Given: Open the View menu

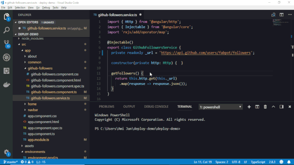Looking at the screenshot, I should coord(31,8).
